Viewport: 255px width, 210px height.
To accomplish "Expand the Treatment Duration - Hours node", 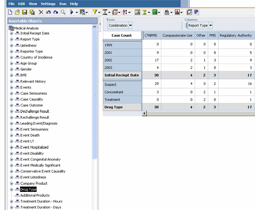I will pos(11,201).
